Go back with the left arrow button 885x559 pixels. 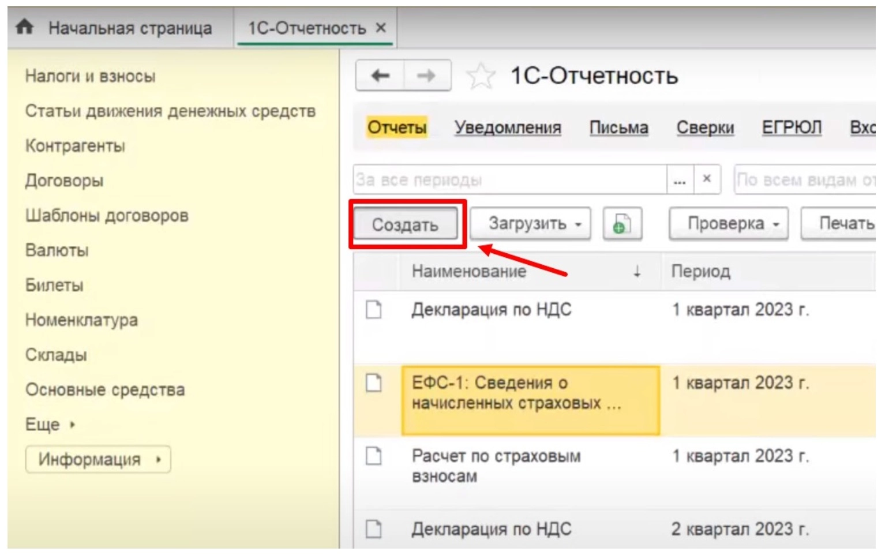[x=380, y=76]
